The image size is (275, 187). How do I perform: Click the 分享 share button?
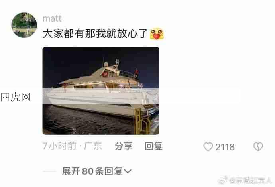124,146
